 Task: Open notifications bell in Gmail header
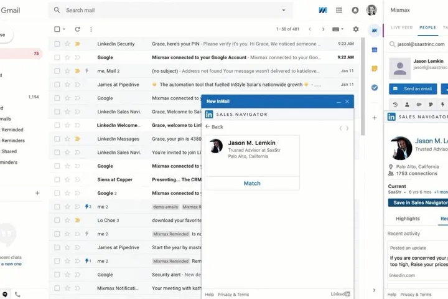355,11
